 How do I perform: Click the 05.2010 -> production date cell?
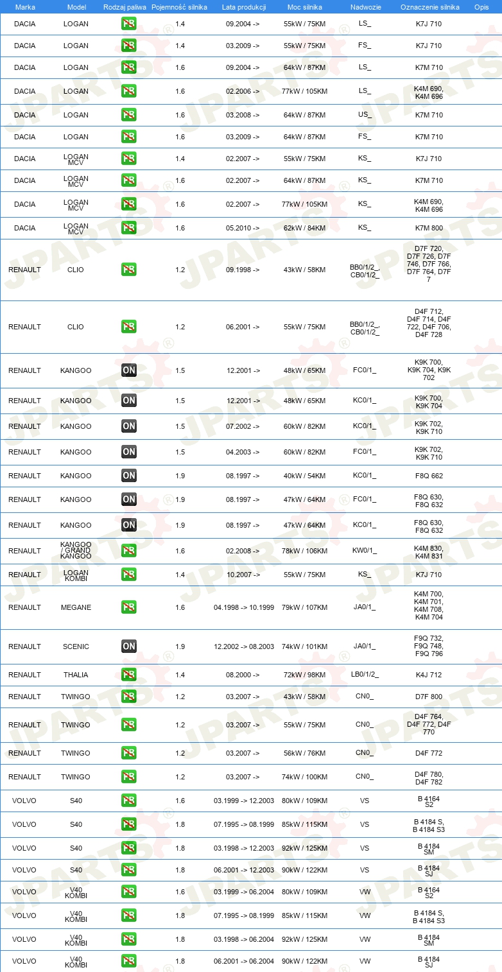[x=243, y=228]
